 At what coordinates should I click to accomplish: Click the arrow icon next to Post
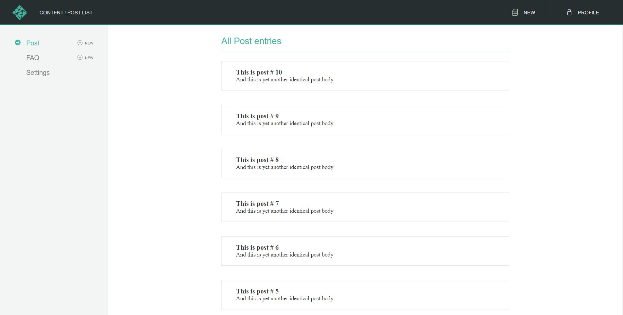[17, 43]
